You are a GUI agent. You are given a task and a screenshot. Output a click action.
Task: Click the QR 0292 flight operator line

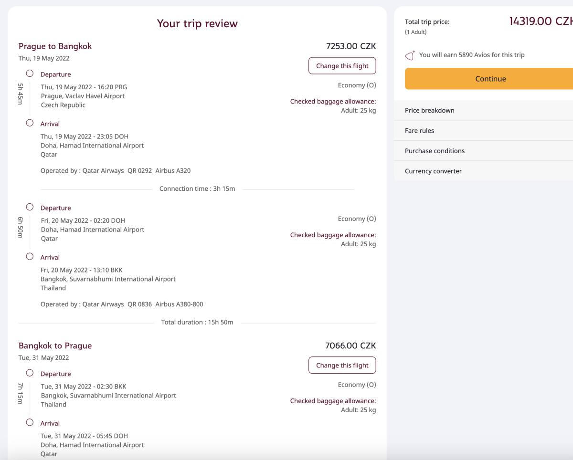tap(116, 171)
